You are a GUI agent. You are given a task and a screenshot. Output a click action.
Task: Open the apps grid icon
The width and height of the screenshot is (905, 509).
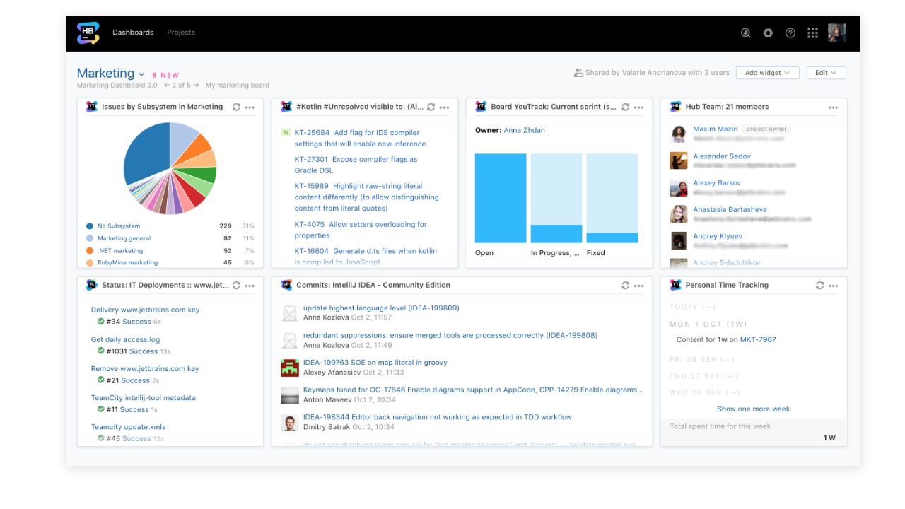click(812, 33)
